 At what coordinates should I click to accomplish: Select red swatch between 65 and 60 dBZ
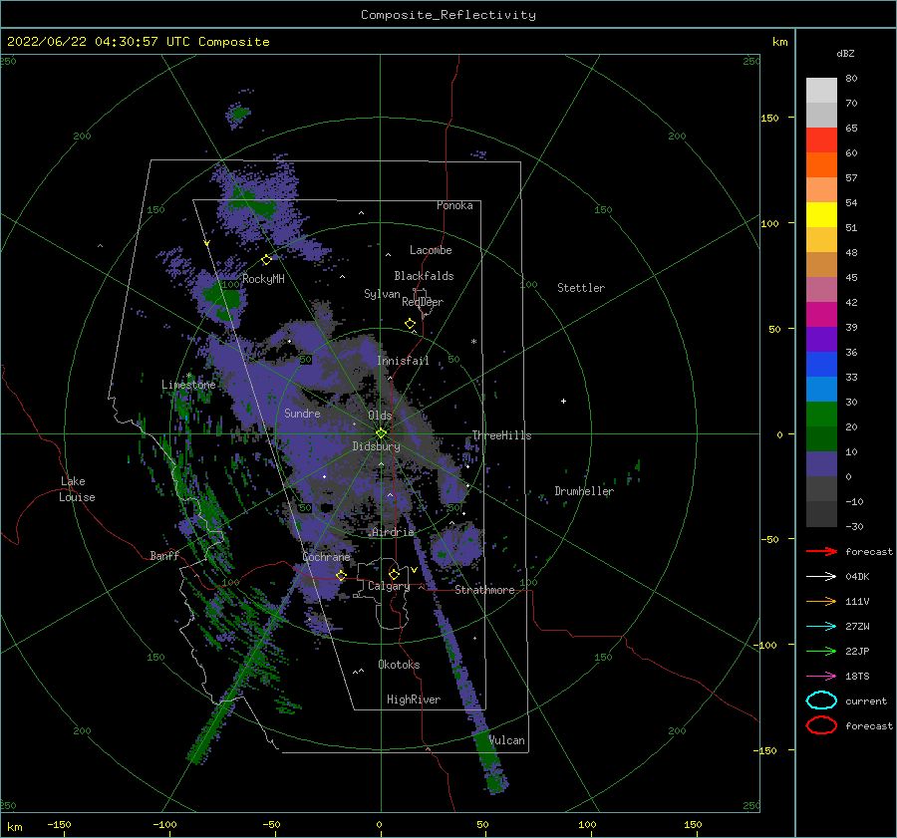821,140
